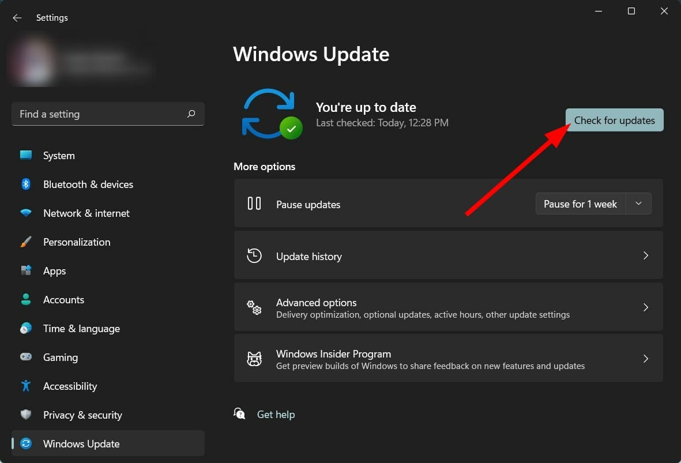Select the Bluetooth & devices icon

pyautogui.click(x=26, y=184)
